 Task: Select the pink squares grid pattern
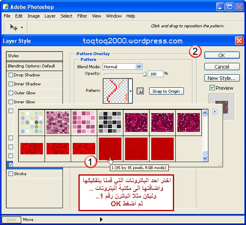coord(84,122)
